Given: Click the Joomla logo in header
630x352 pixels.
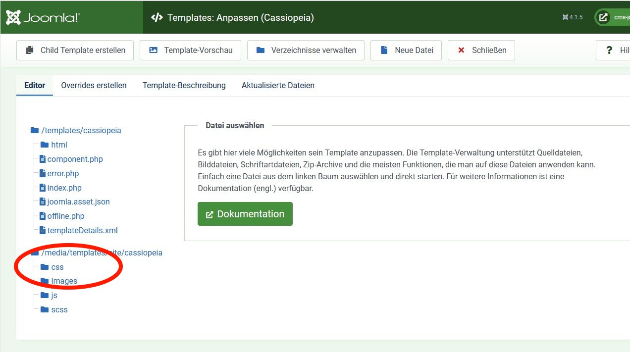Looking at the screenshot, I should pos(43,17).
